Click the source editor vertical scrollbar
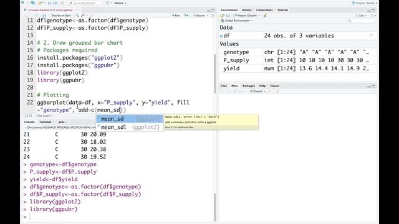The width and height of the screenshot is (399, 224). [x=214, y=73]
